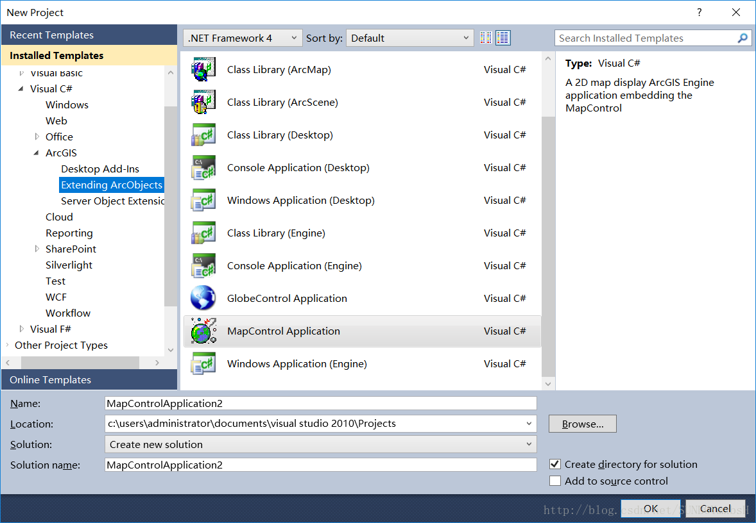Click the project Name input field
The width and height of the screenshot is (756, 523).
tap(321, 403)
